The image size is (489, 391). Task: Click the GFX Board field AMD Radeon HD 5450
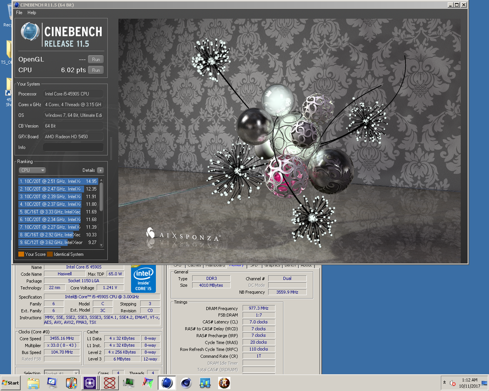73,137
